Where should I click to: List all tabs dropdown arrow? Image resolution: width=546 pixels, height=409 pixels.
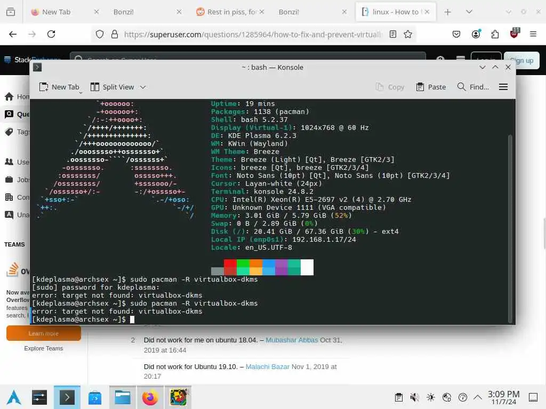coord(469,12)
